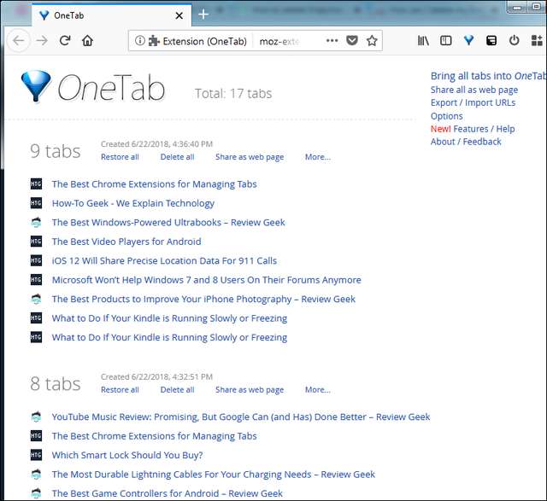Screen dimensions: 547x501
Task: Click the power-symbol extension icon
Action: point(514,41)
